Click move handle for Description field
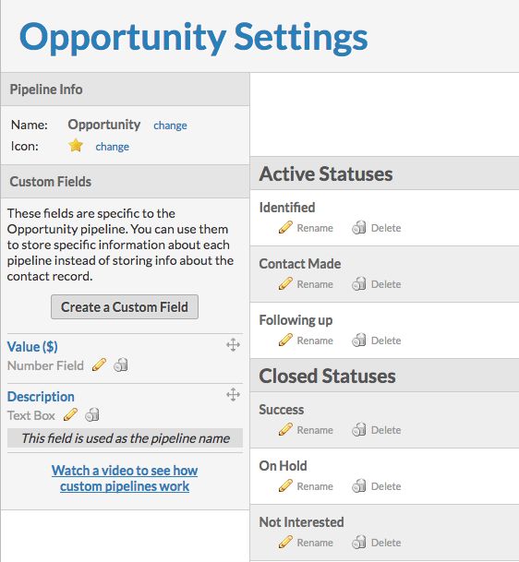The width and height of the screenshot is (519, 562). [x=233, y=395]
